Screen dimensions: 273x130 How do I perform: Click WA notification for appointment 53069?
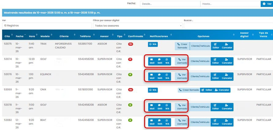[153, 90]
